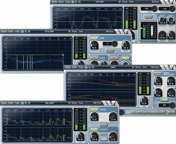
Task: Click the Ratio knob in MR Gate
Action: coord(171,20)
